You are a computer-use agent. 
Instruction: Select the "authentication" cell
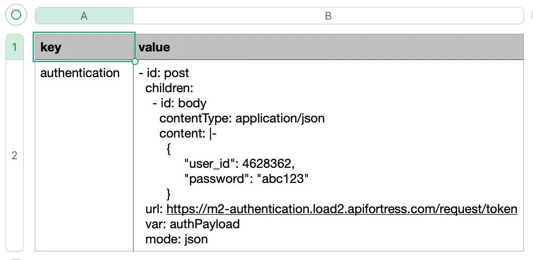coord(80,73)
